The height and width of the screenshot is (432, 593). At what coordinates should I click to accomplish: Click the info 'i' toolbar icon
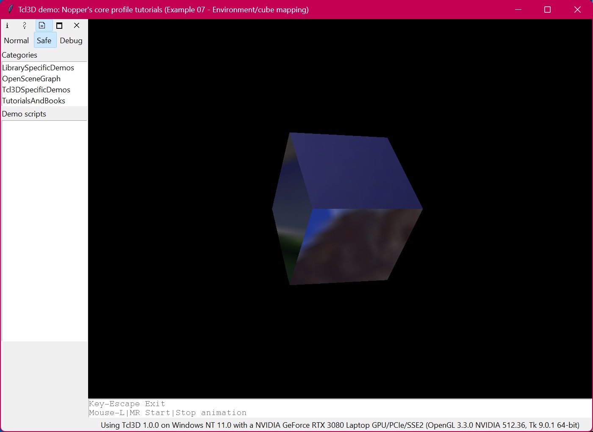pyautogui.click(x=7, y=25)
